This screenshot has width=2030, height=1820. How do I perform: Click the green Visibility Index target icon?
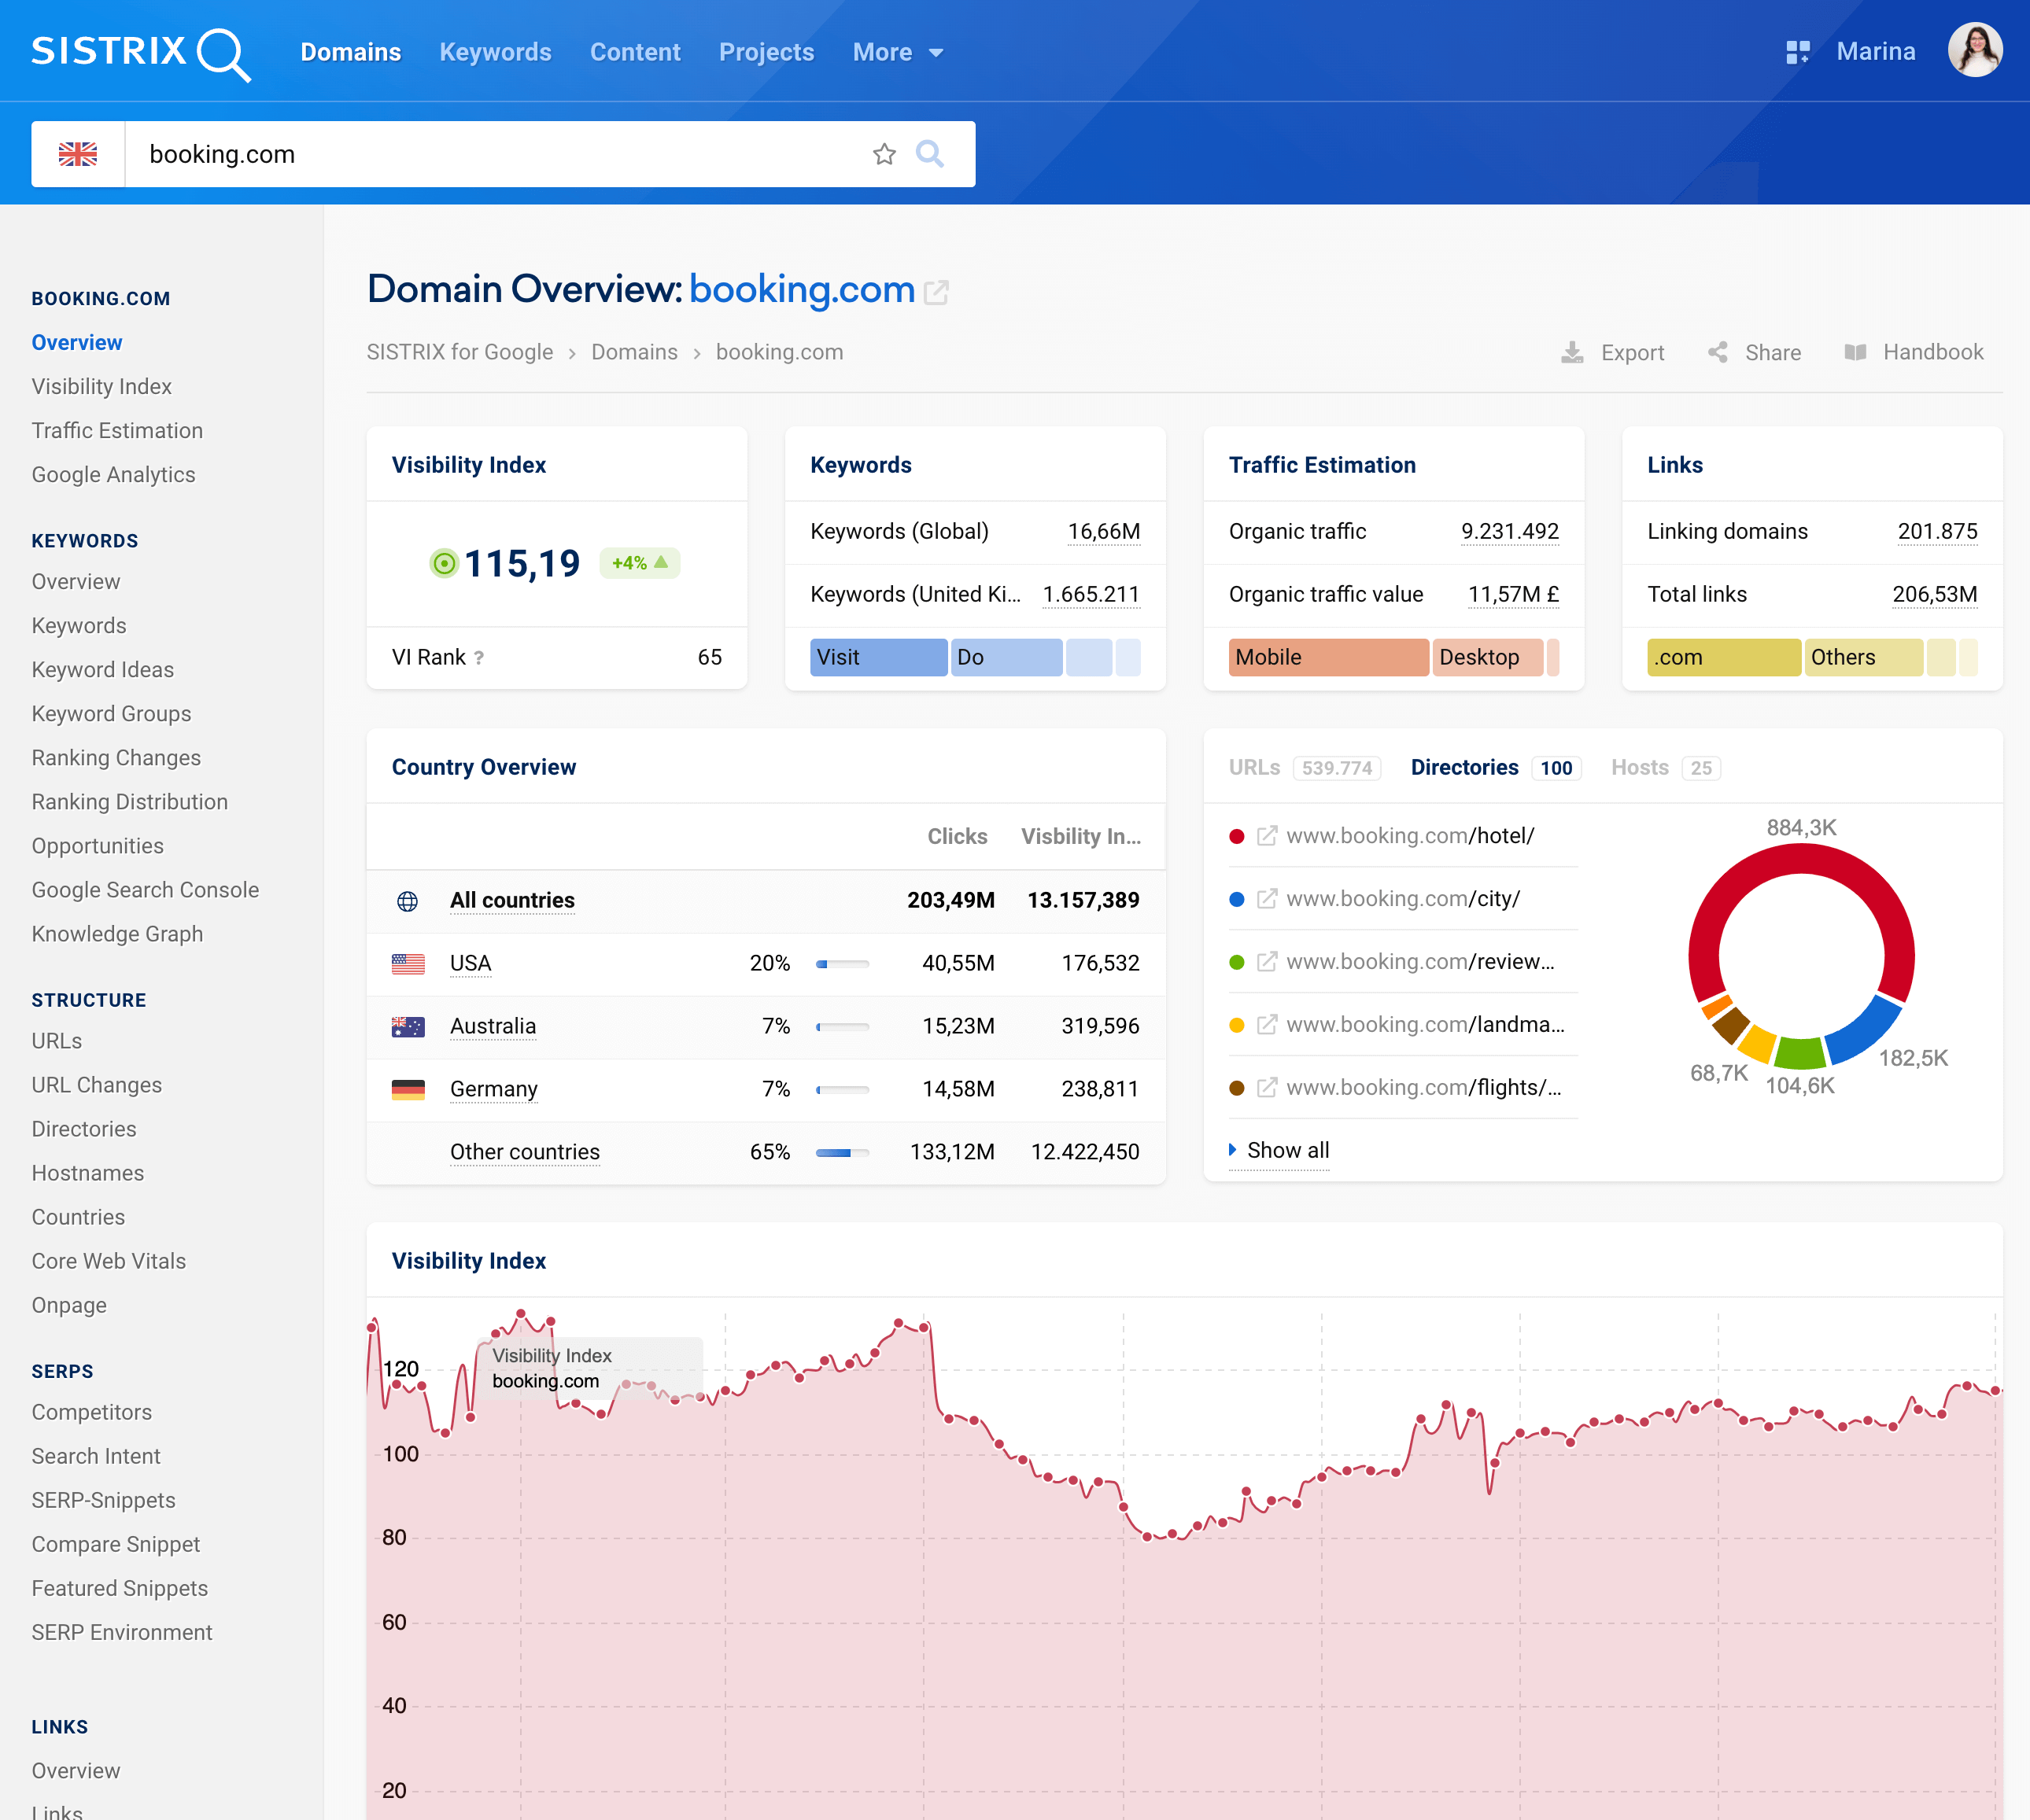(443, 564)
